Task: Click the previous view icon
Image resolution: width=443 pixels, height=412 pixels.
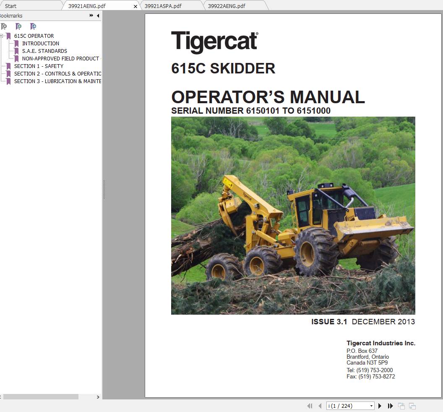Action: coord(401,406)
